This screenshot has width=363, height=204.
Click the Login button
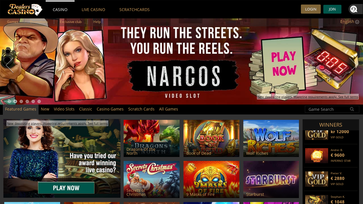coord(311,9)
